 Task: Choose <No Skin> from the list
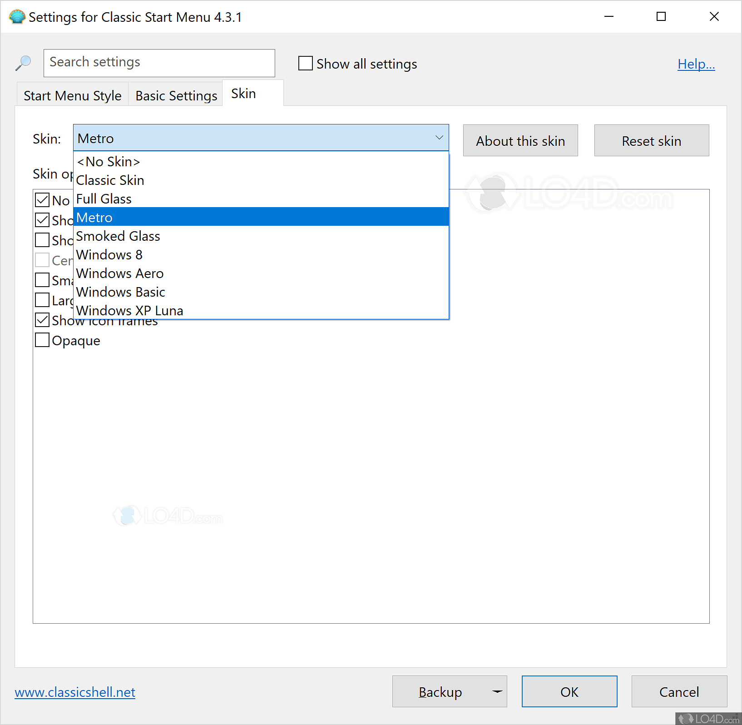(x=261, y=162)
